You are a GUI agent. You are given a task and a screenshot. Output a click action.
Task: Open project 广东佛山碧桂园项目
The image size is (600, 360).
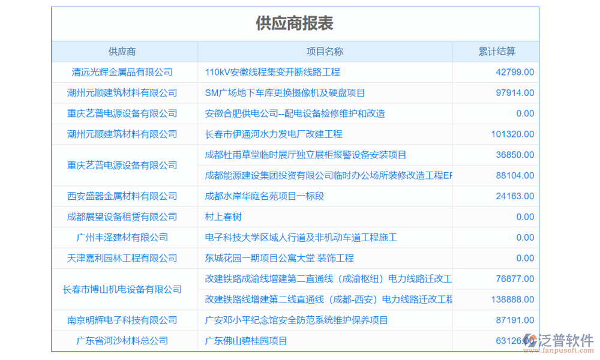point(246,341)
